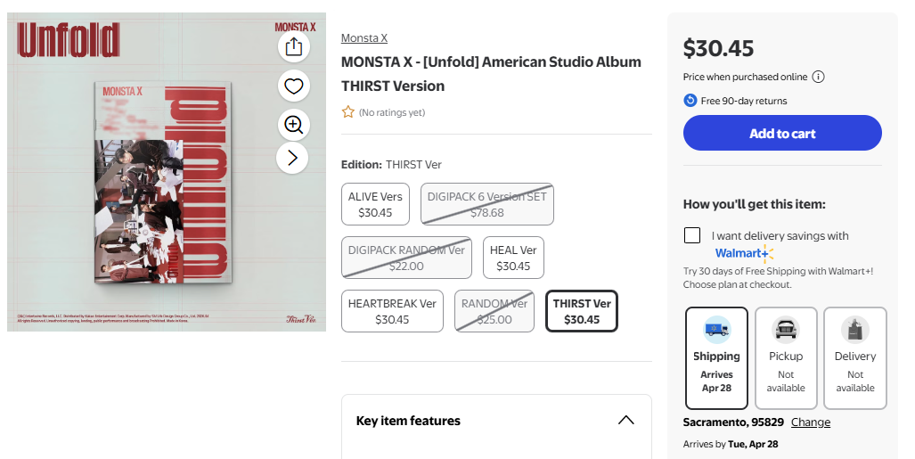Enable Walmart+ delivery savings checkbox
The image size is (915, 459).
(x=692, y=235)
